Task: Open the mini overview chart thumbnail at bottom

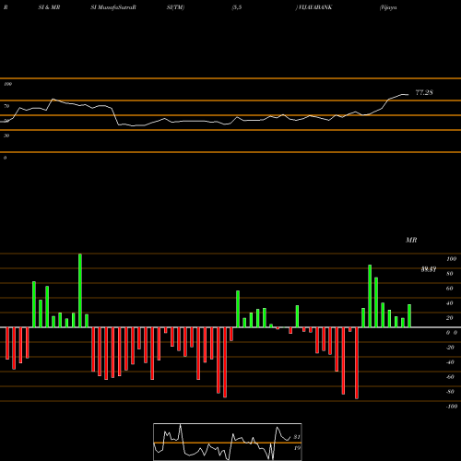Action: (x=228, y=442)
